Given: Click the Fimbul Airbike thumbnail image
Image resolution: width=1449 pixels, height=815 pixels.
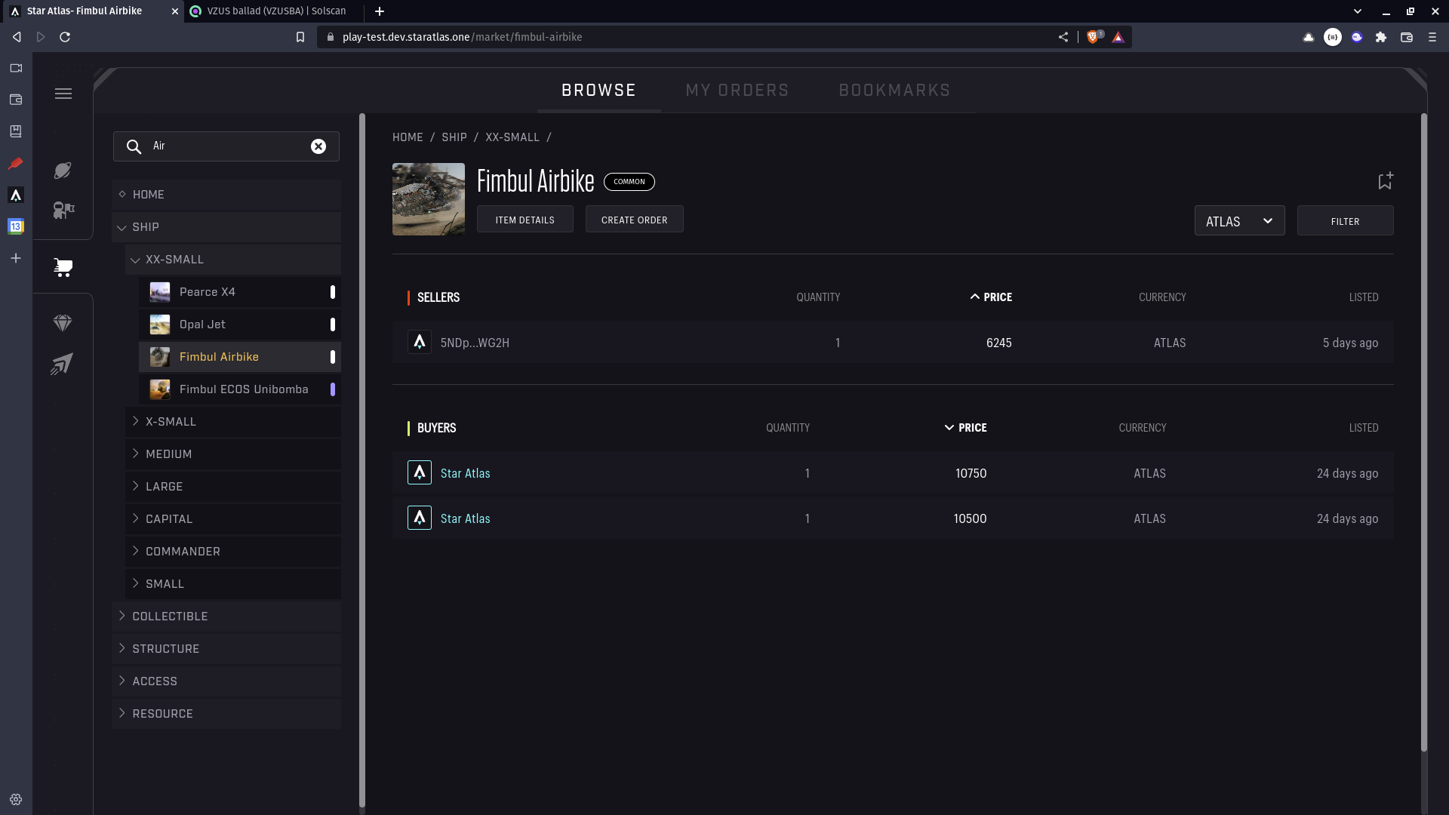Looking at the screenshot, I should click(x=429, y=199).
